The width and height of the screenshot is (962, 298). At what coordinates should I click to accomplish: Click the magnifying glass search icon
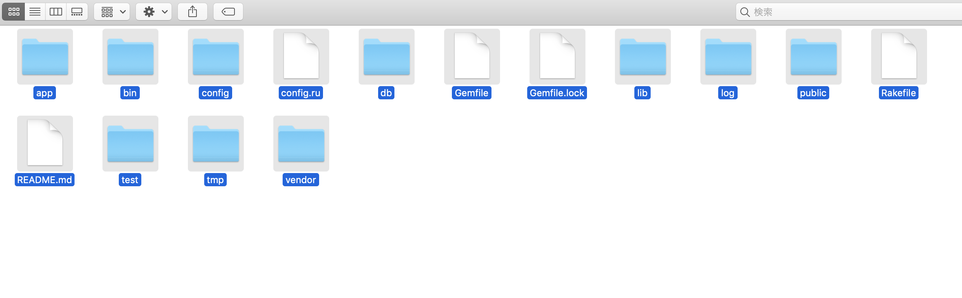(x=745, y=12)
